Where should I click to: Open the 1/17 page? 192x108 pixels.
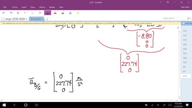pos(185,40)
